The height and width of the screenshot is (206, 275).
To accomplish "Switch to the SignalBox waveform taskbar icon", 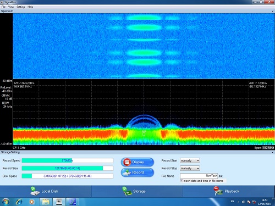I will point(59,202).
